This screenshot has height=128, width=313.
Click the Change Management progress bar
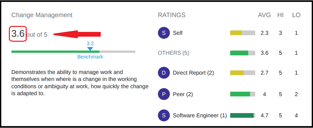[74, 52]
